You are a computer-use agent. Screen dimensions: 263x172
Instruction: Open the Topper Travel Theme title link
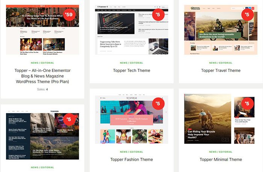click(x=221, y=70)
